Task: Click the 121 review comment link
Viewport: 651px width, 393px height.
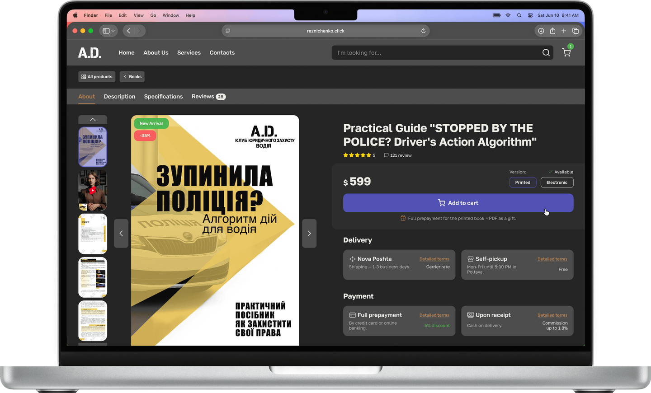Action: pyautogui.click(x=398, y=155)
